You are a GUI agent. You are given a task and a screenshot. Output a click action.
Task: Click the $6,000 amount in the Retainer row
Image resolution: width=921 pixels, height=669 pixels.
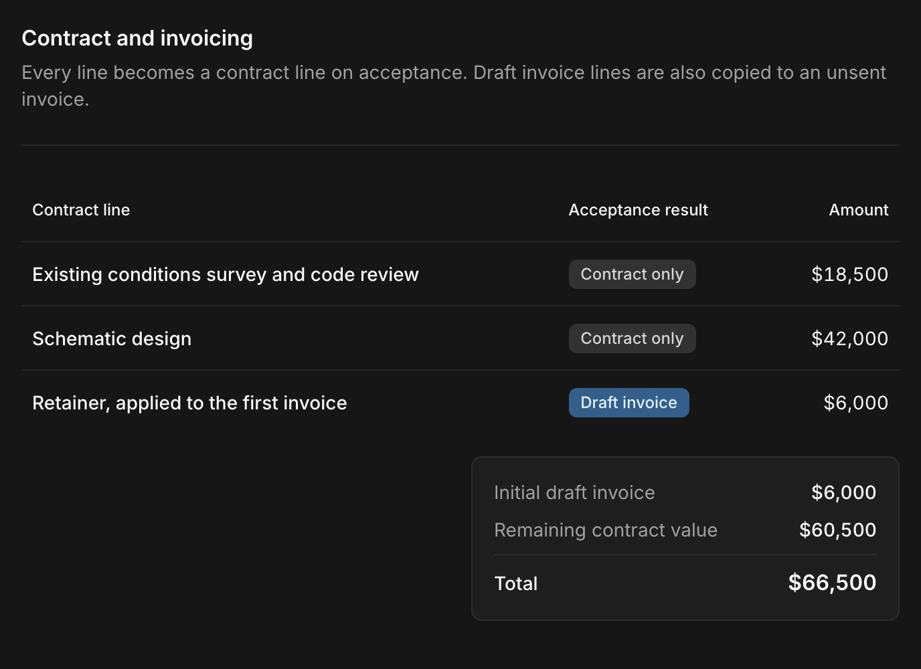coord(855,403)
